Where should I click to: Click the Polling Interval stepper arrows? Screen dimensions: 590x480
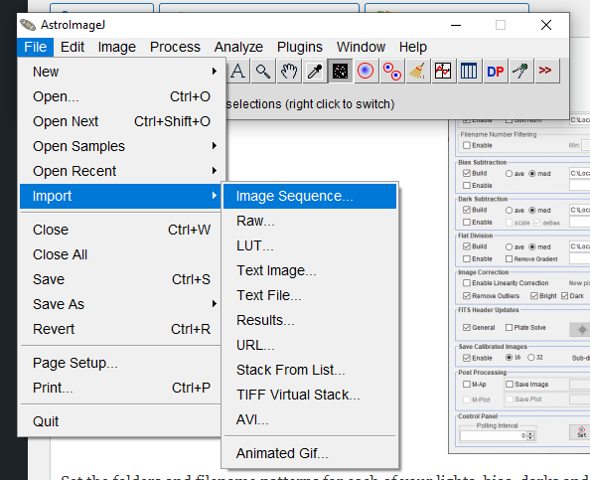530,436
